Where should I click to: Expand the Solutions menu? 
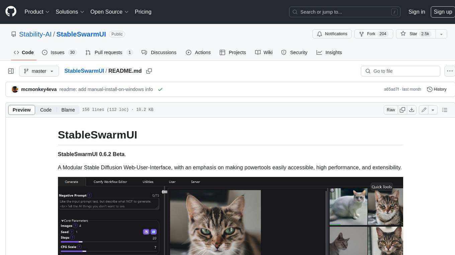pos(70,12)
